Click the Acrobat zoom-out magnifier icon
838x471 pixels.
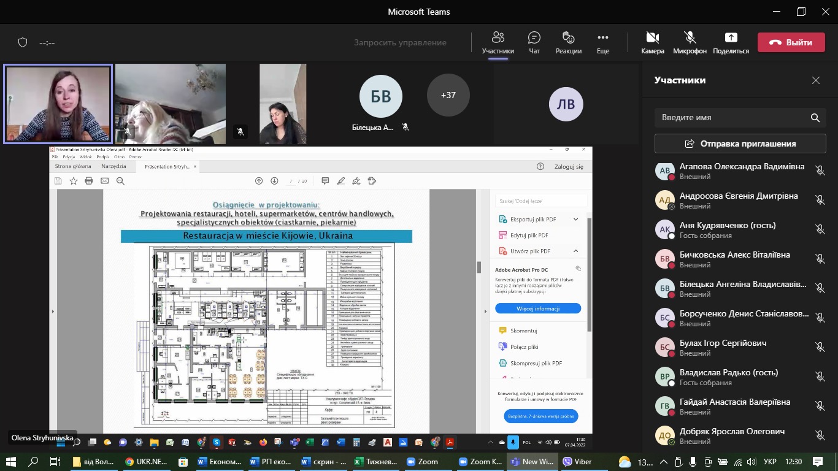(x=120, y=181)
